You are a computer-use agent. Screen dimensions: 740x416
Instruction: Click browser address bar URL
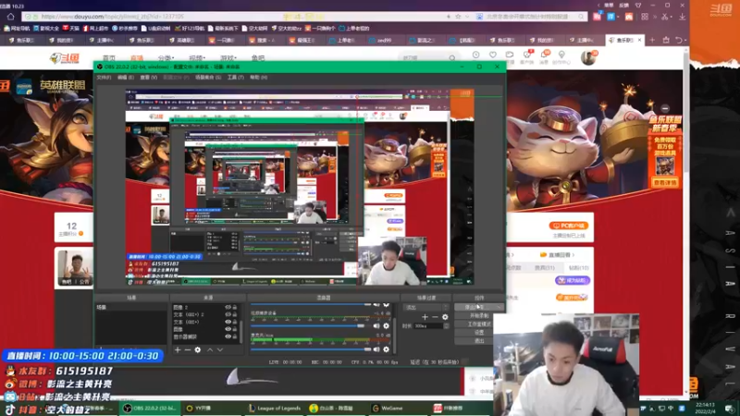point(112,17)
